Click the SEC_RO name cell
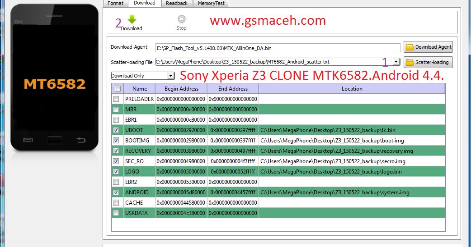 point(139,161)
